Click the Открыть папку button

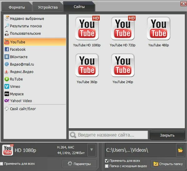168,164
